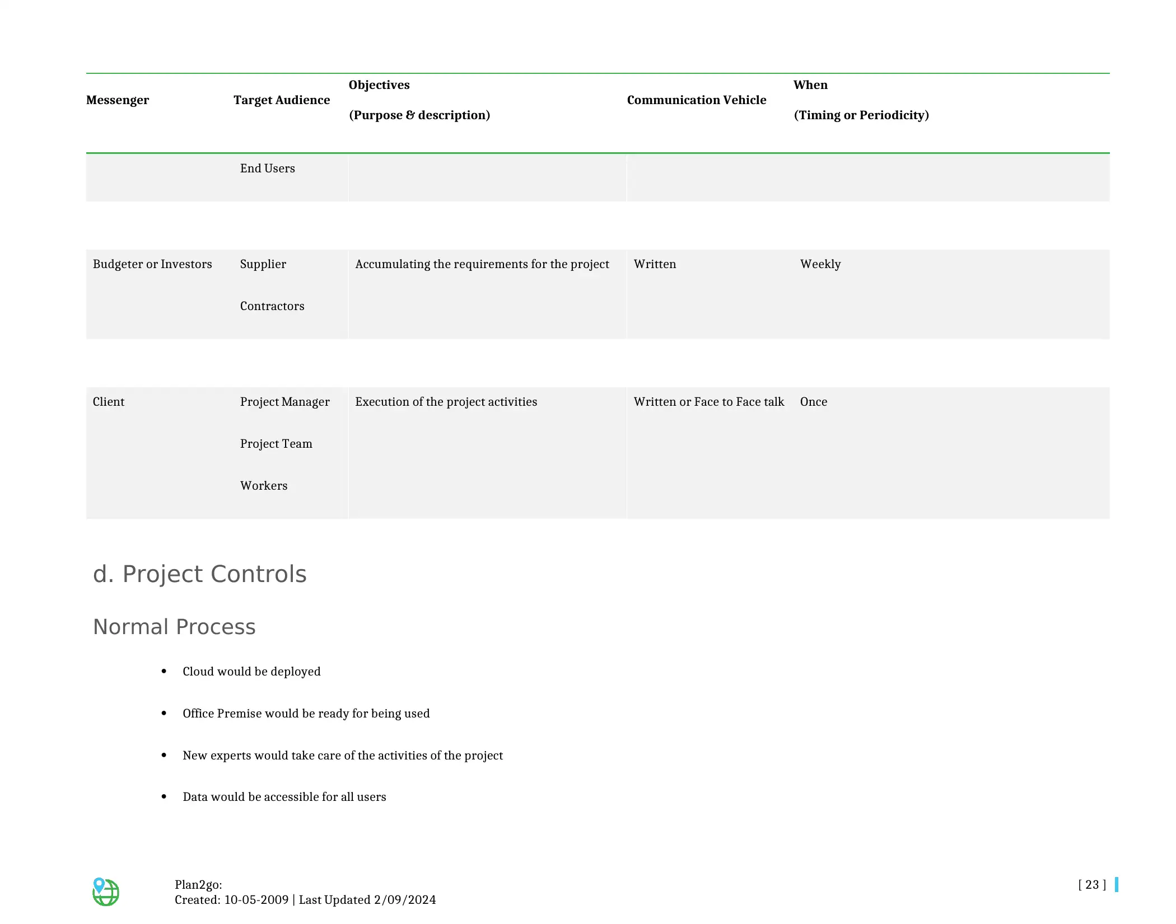This screenshot has width=1176, height=924.
Task: Click '(Purpose & description)' header text
Action: [419, 115]
